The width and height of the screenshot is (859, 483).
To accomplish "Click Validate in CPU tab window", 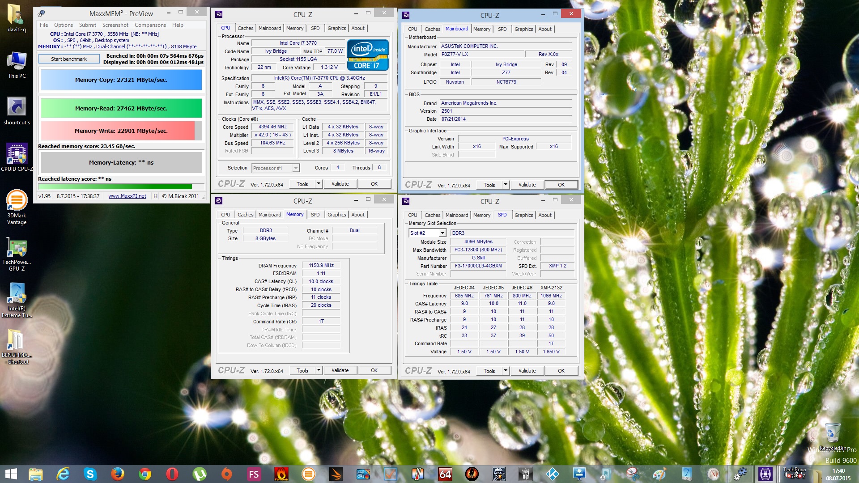I will tap(340, 184).
